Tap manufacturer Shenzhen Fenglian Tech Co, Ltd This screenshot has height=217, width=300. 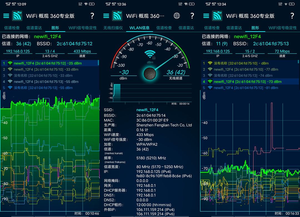[x=164, y=125]
